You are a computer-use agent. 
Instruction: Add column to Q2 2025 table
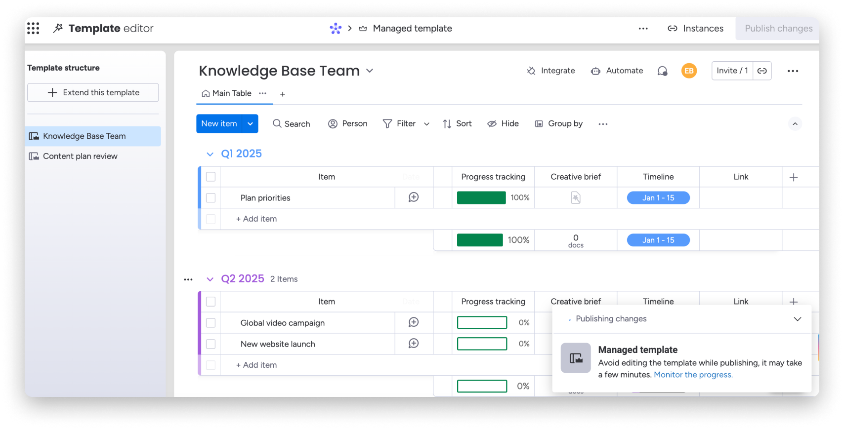click(794, 302)
